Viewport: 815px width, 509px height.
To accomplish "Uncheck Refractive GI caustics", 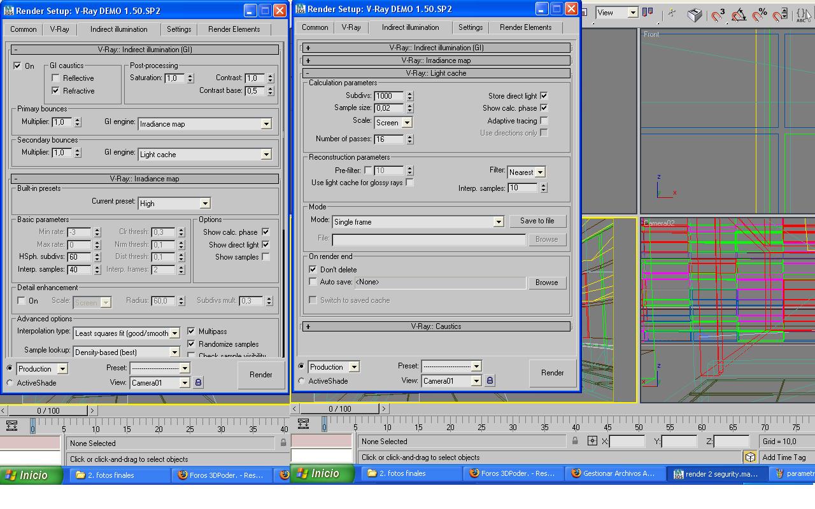I will point(56,91).
